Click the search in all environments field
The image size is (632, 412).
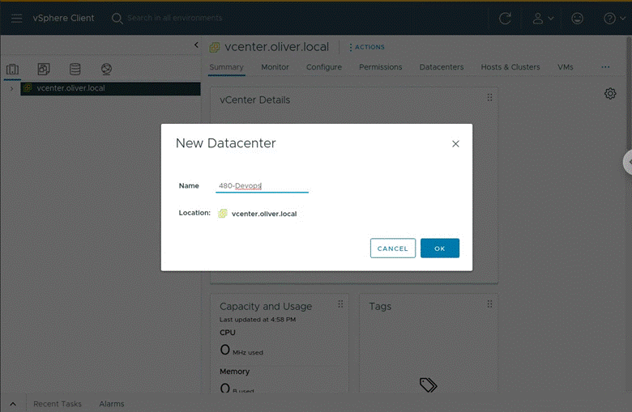tap(175, 18)
